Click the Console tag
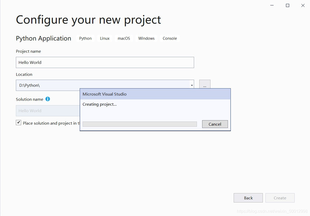 pos(170,38)
